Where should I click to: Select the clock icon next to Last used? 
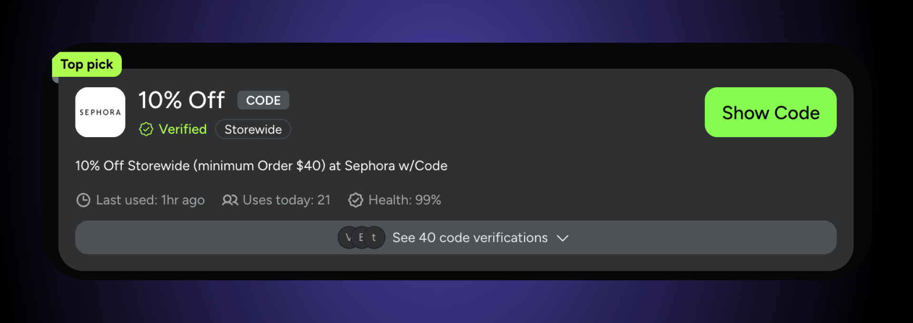tap(83, 200)
